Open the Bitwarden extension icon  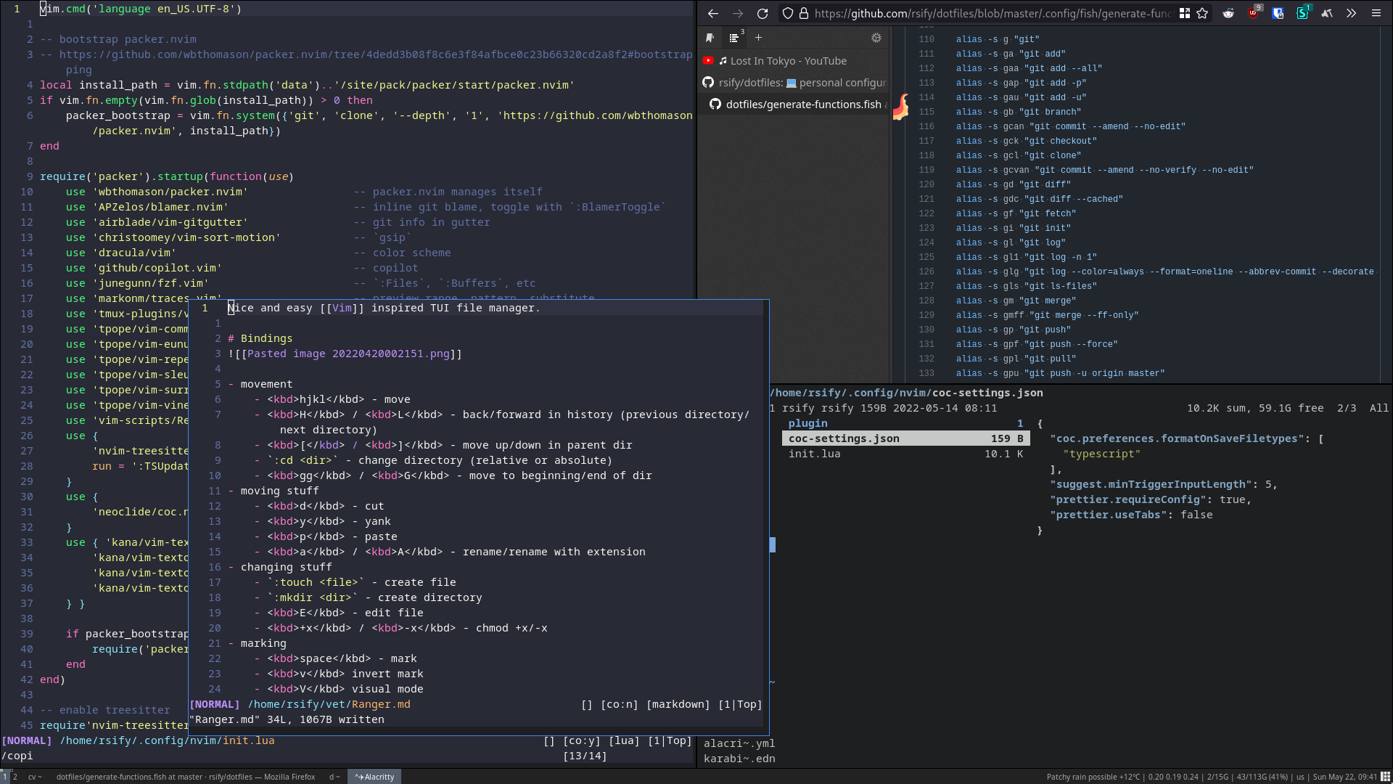pos(1278,13)
